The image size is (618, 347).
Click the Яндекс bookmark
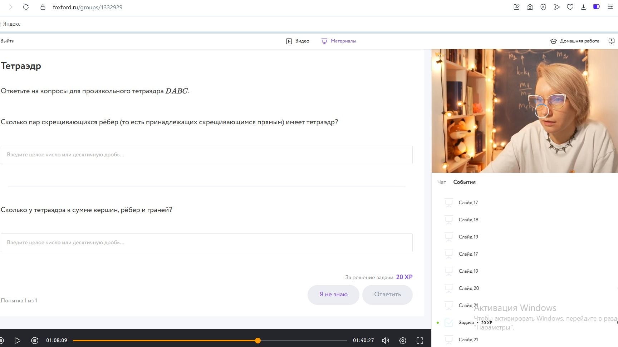click(x=12, y=24)
